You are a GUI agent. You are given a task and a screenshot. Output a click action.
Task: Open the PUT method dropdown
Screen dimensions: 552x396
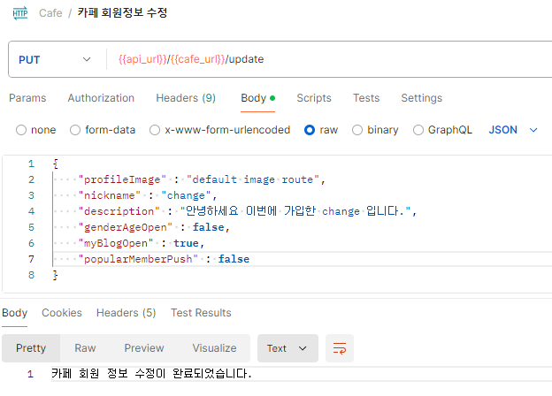point(55,59)
